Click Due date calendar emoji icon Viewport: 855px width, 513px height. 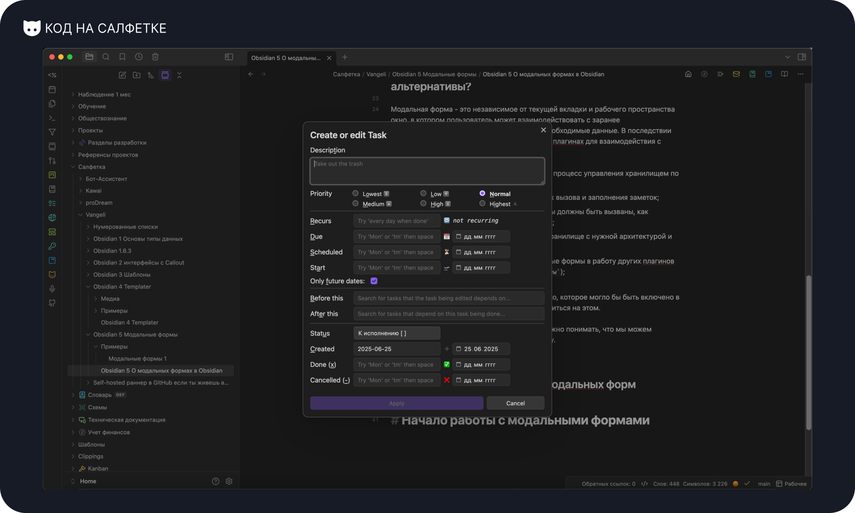447,236
